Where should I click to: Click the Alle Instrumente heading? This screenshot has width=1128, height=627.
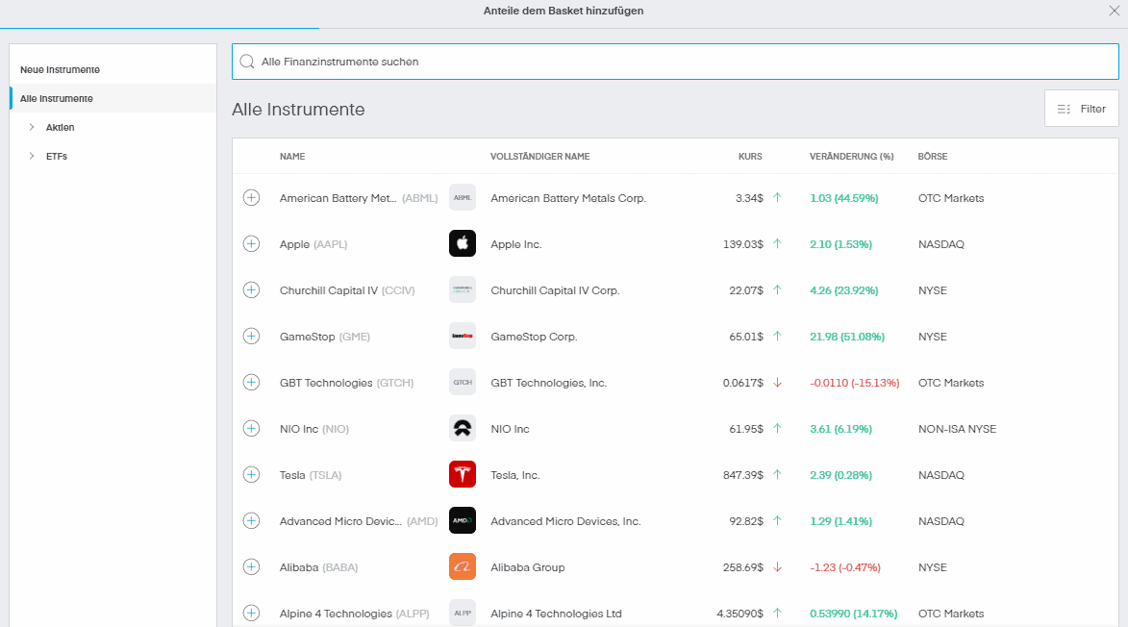(298, 110)
